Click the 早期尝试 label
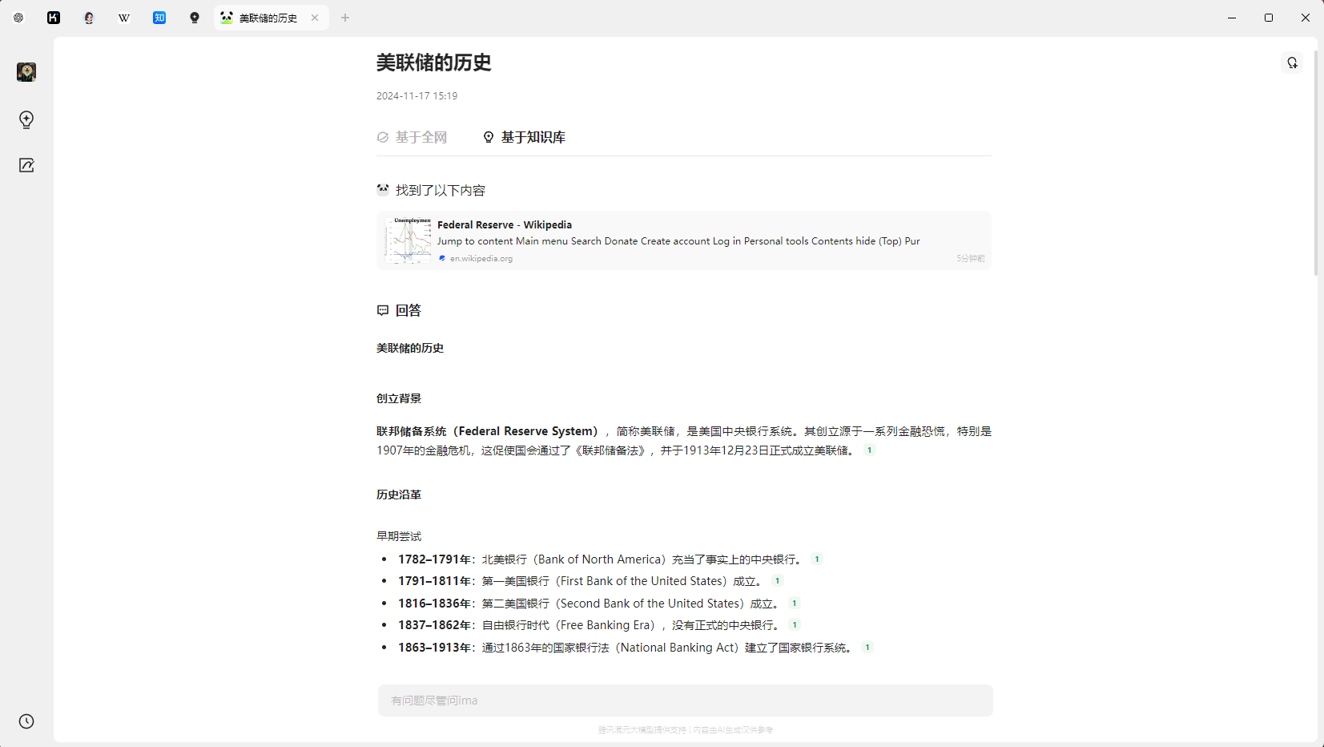 [x=399, y=536]
